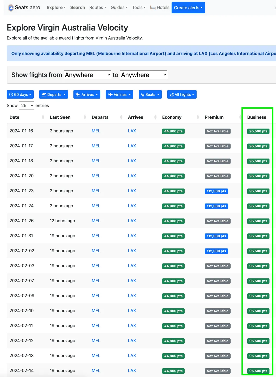The height and width of the screenshot is (377, 276).
Task: Click MEL link in 2024-02-07 row
Action: click(96, 281)
